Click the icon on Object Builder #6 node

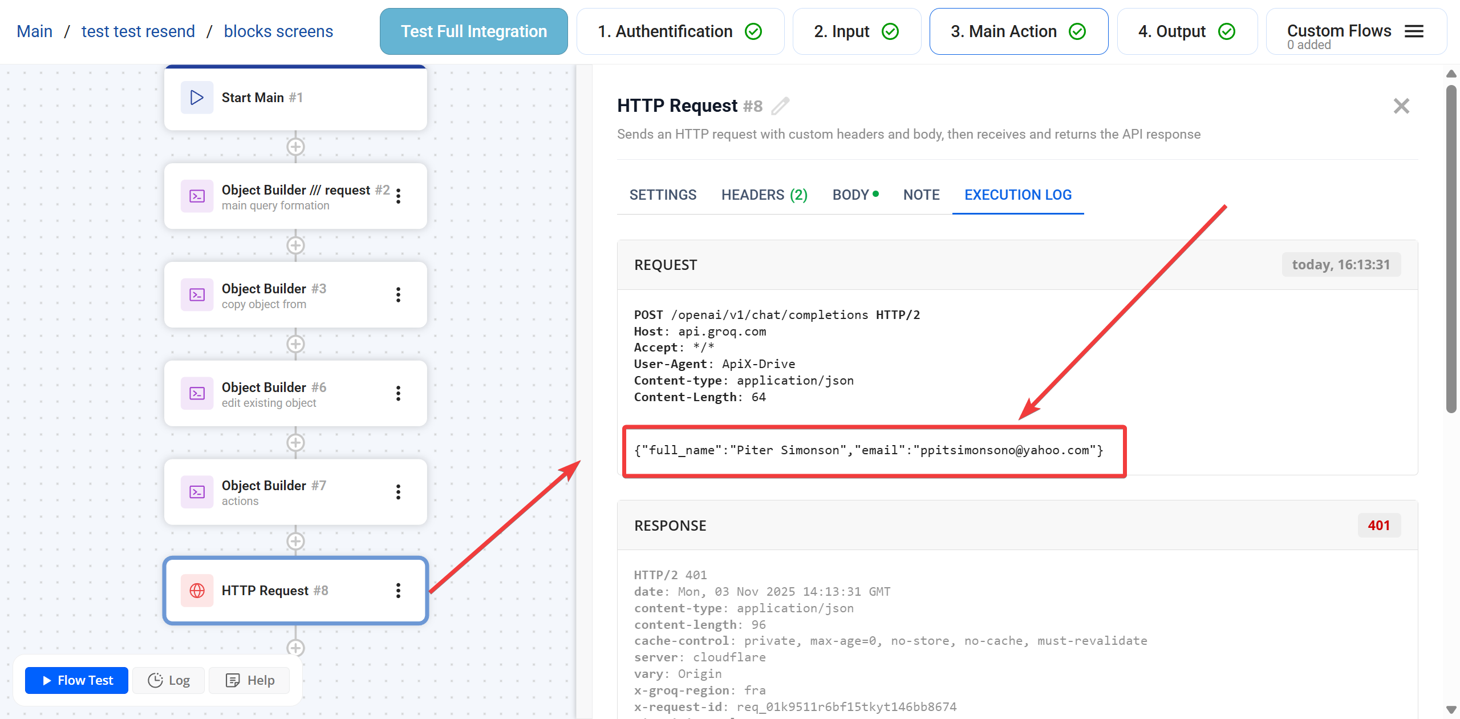click(196, 393)
